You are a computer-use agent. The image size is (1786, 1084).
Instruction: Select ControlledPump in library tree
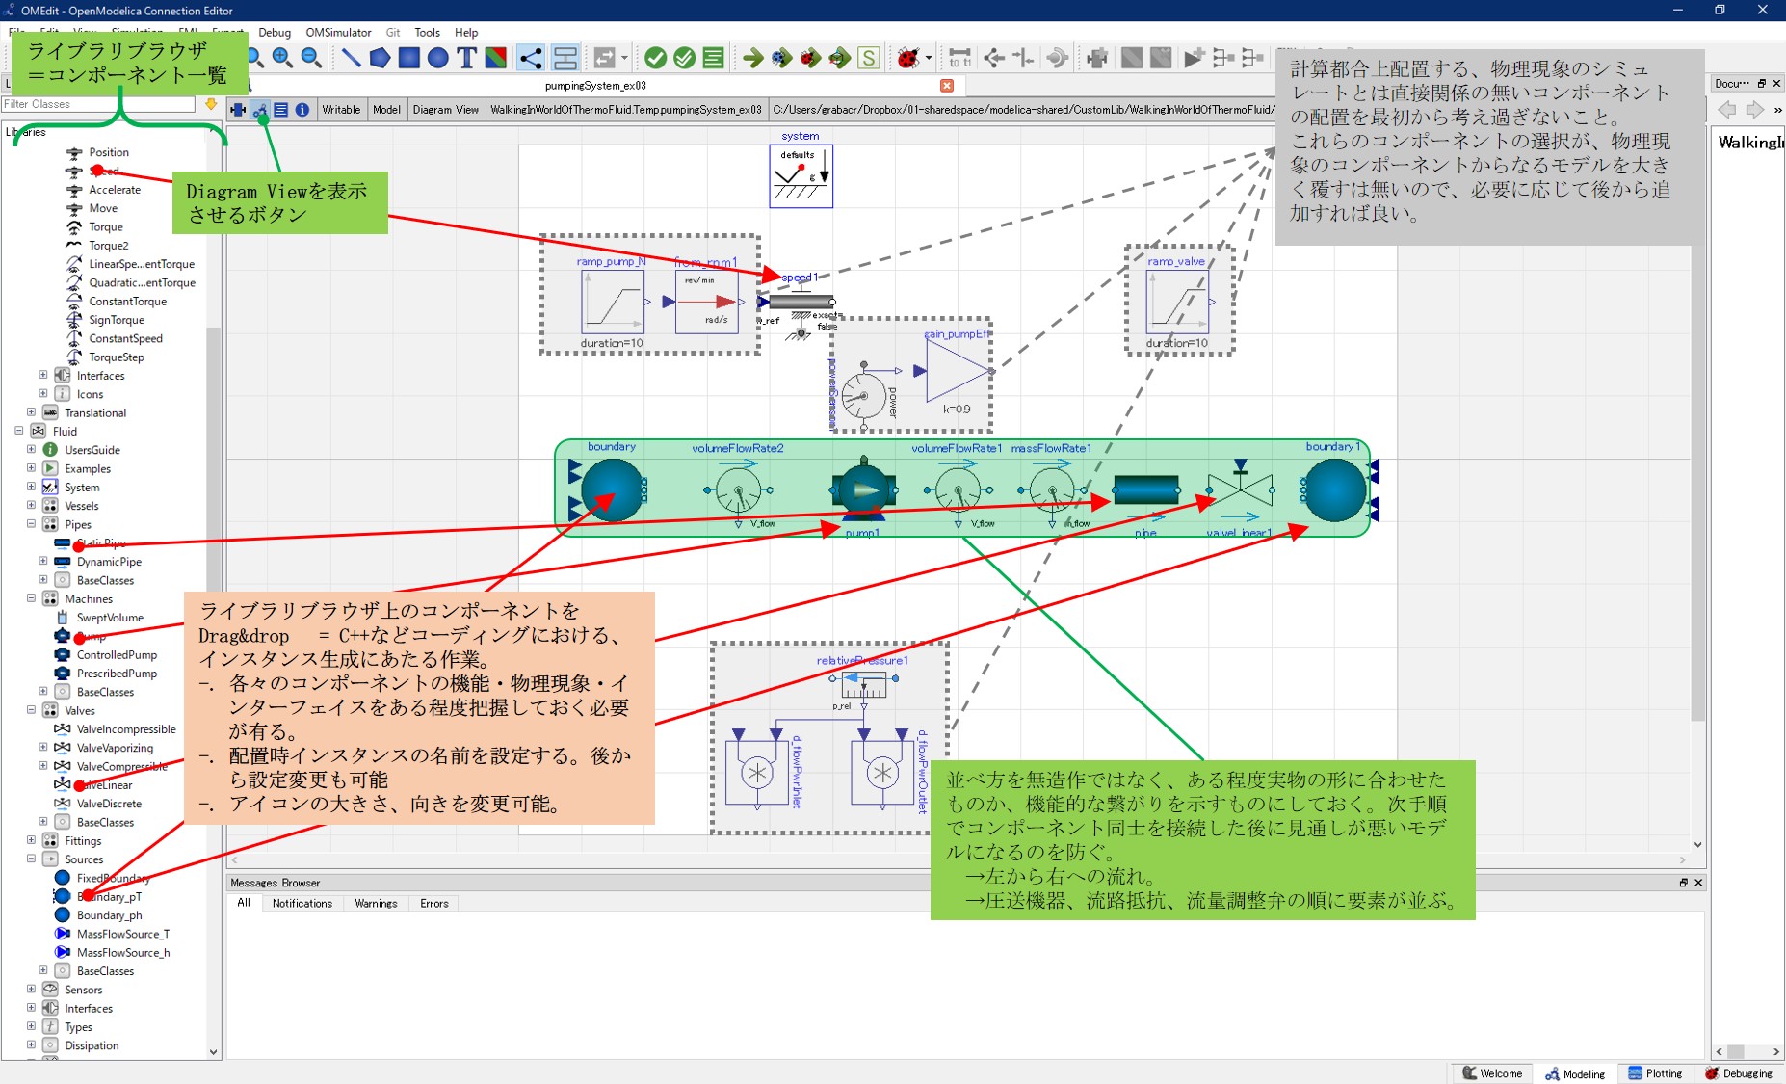click(x=117, y=655)
